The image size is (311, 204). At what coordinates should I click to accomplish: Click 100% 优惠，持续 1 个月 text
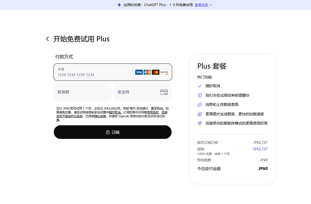pyautogui.click(x=213, y=154)
